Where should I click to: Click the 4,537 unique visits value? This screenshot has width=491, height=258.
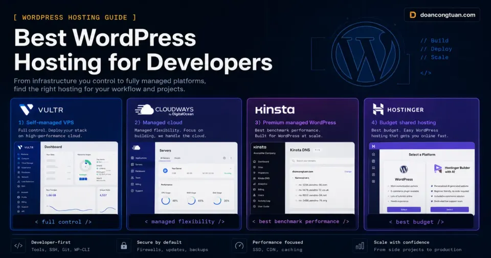pyautogui.click(x=103, y=195)
